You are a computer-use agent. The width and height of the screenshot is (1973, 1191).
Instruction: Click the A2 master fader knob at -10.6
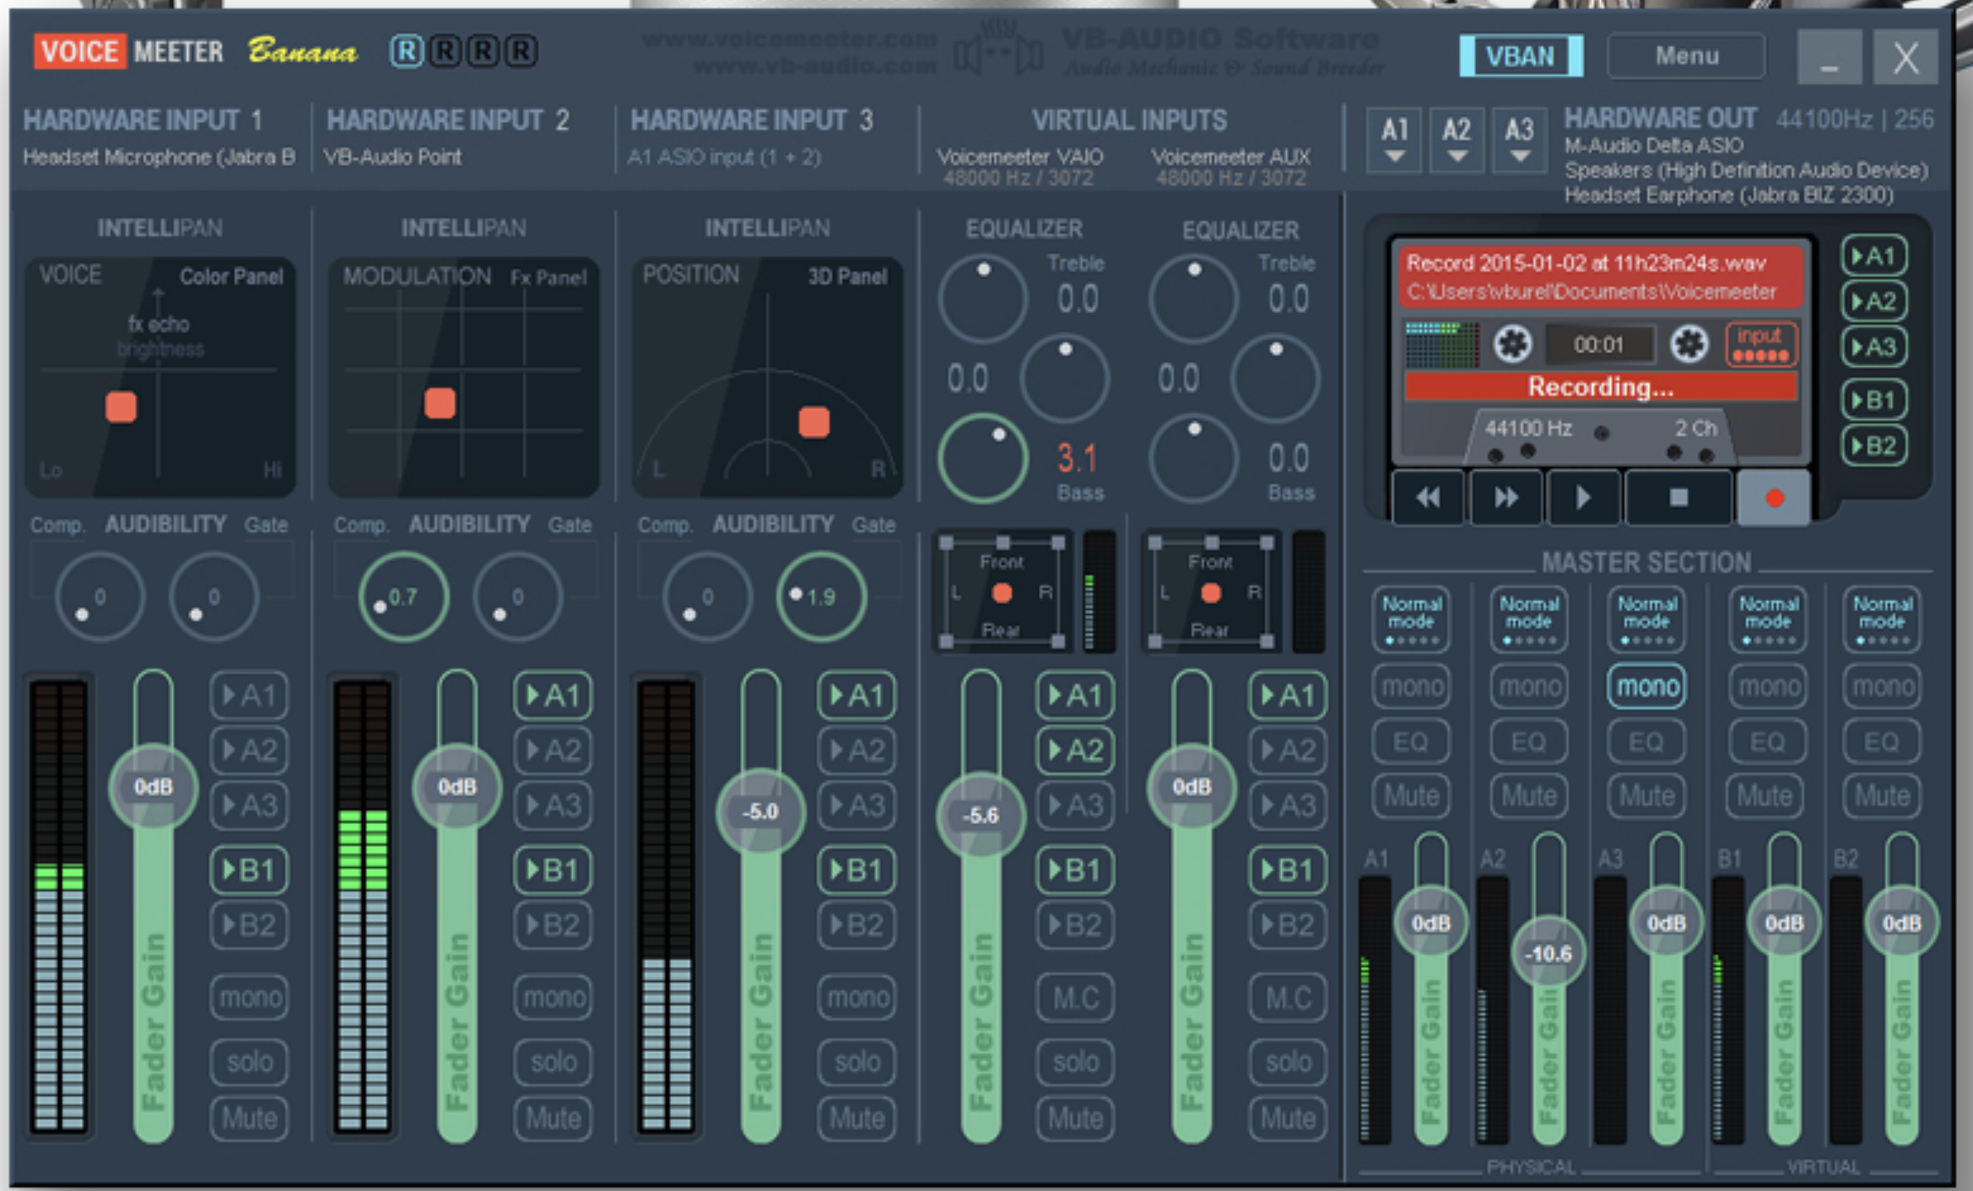tap(1548, 953)
